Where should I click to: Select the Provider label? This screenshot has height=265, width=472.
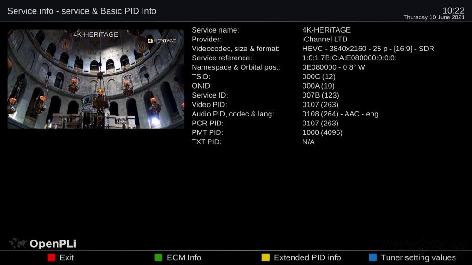tap(207, 40)
